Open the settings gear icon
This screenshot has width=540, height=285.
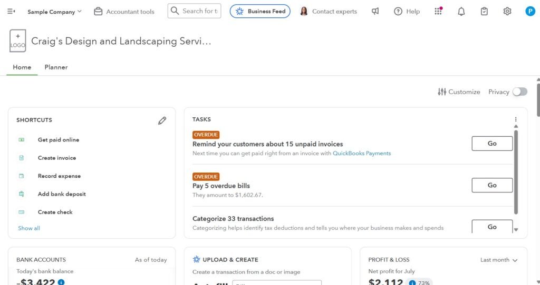(x=507, y=11)
